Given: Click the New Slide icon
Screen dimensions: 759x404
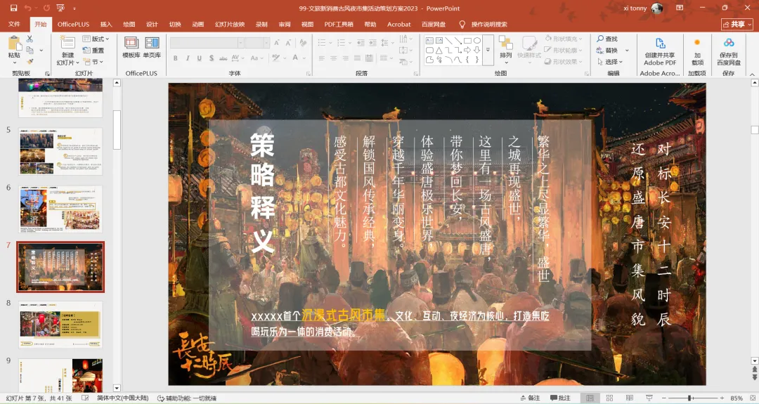Looking at the screenshot, I should (x=67, y=43).
